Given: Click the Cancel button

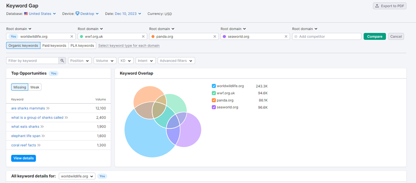Looking at the screenshot, I should tap(396, 37).
